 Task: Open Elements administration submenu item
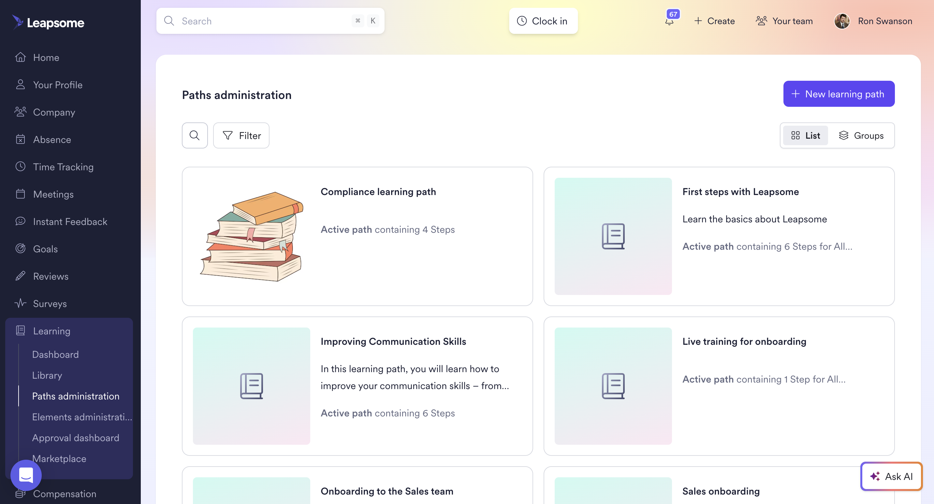click(81, 417)
